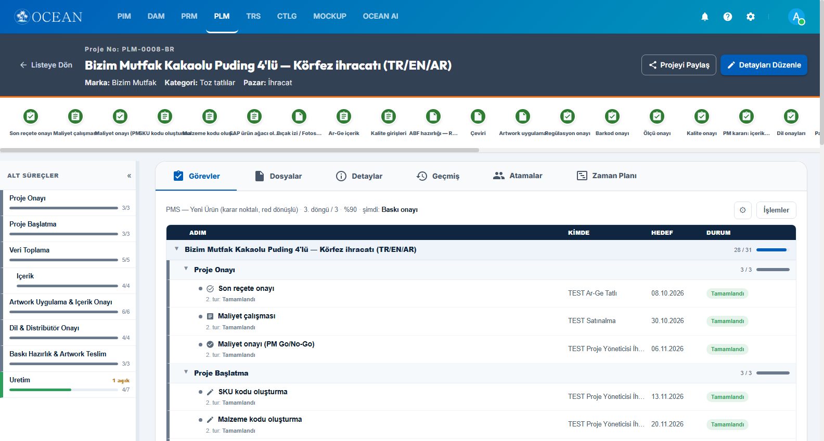
Task: Select the Uretim sub-process
Action: [69, 384]
